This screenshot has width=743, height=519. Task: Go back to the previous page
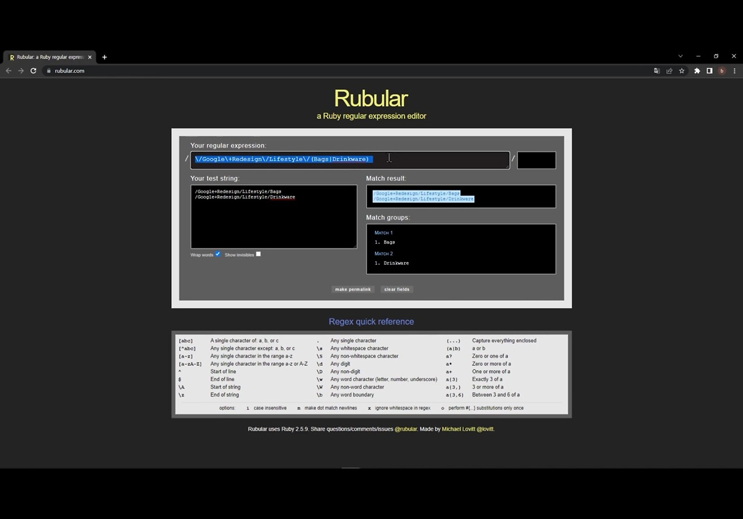click(x=9, y=71)
